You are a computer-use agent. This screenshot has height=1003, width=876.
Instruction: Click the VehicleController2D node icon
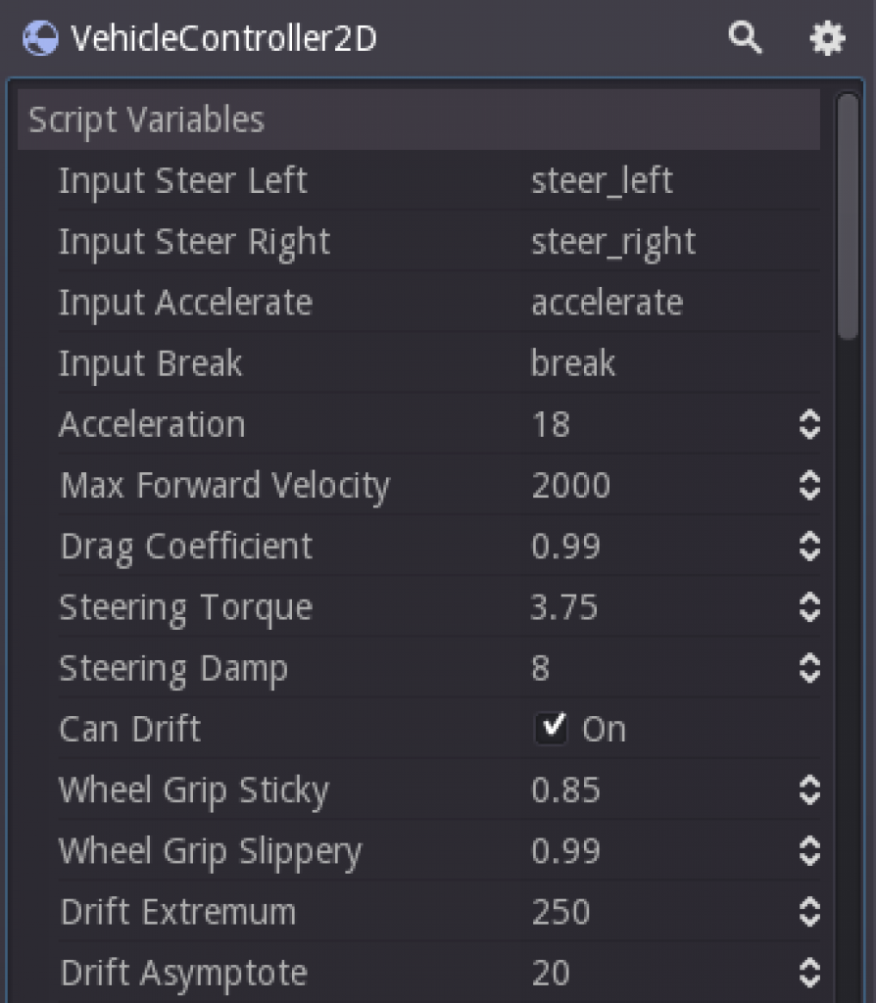pos(39,38)
